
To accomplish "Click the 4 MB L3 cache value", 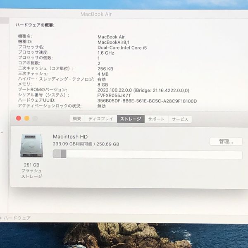I will tap(103, 74).
